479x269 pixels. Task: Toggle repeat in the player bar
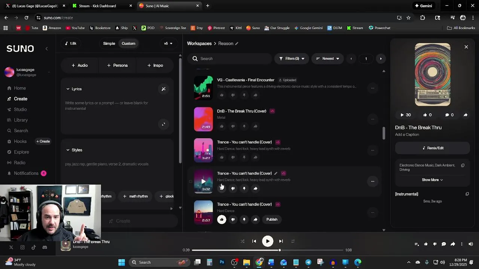pyautogui.click(x=293, y=241)
